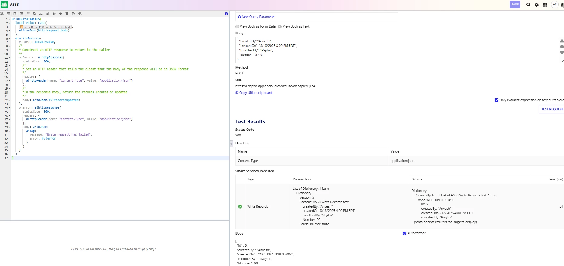Toggle Only evaluate expression on test button click
The height and width of the screenshot is (266, 564).
[x=497, y=100]
